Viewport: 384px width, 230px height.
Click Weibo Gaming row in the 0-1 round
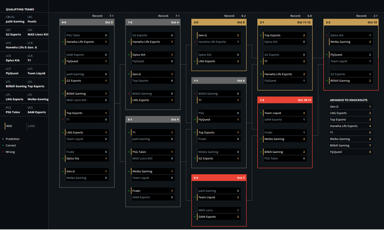(x=153, y=171)
